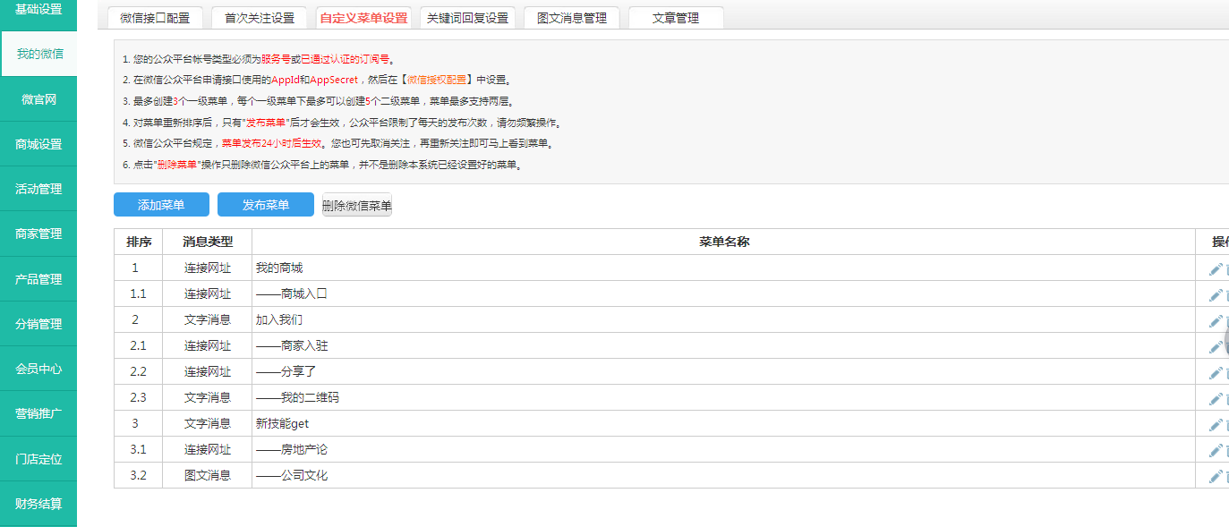Click the edit pencil for 商城入口 row

point(1215,295)
